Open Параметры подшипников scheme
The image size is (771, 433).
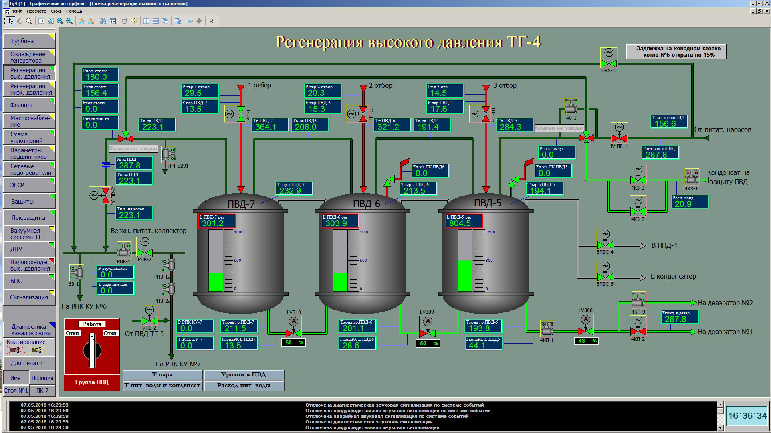[x=29, y=153]
